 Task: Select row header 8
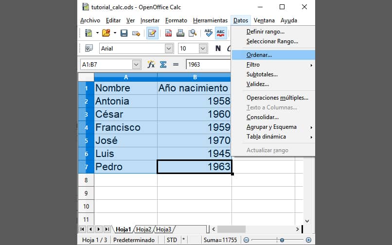click(86, 180)
